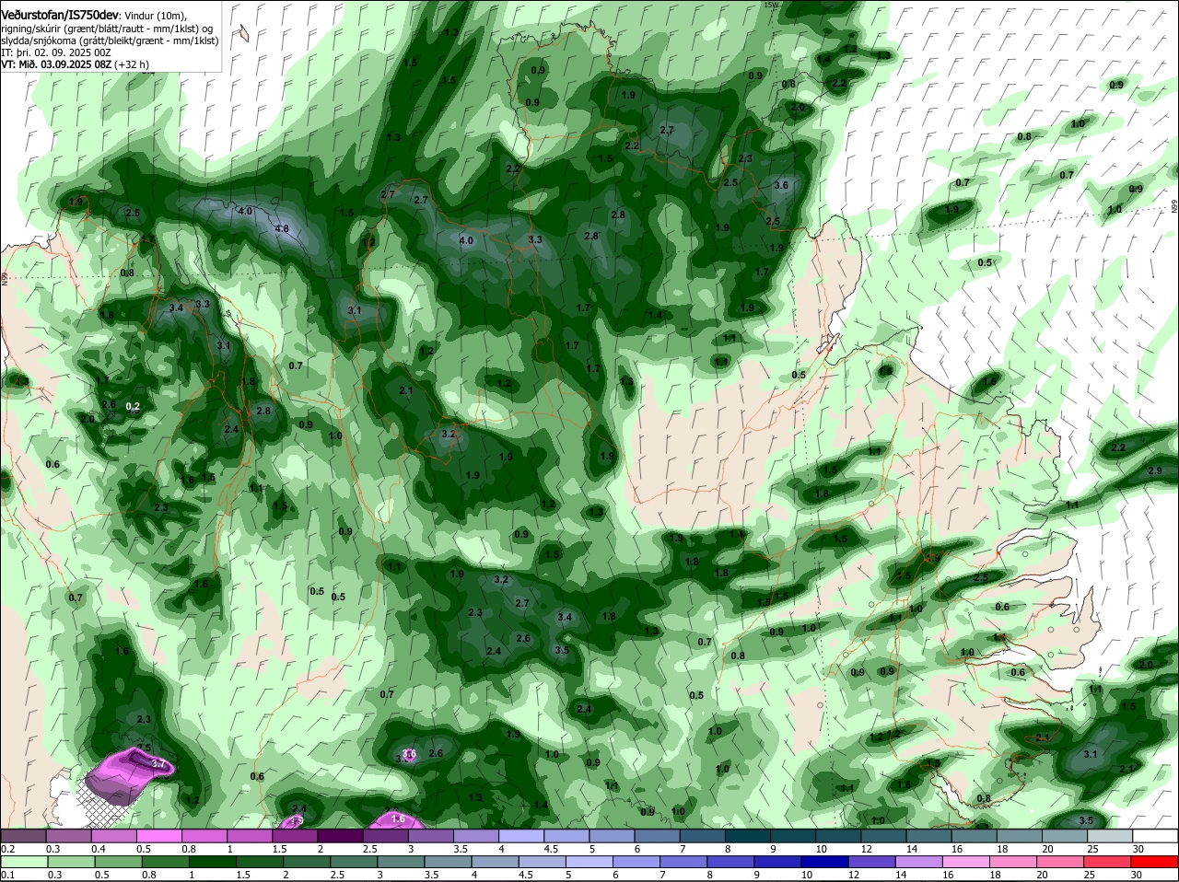Click the 'slydda/snjókoma' legend description line

click(110, 41)
